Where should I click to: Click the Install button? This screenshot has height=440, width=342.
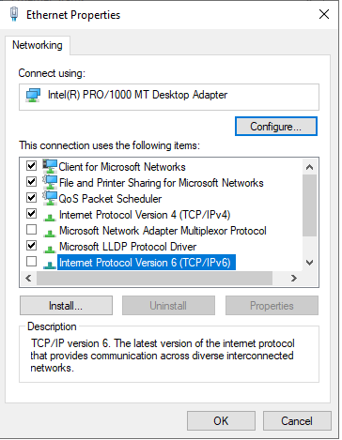coord(66,306)
